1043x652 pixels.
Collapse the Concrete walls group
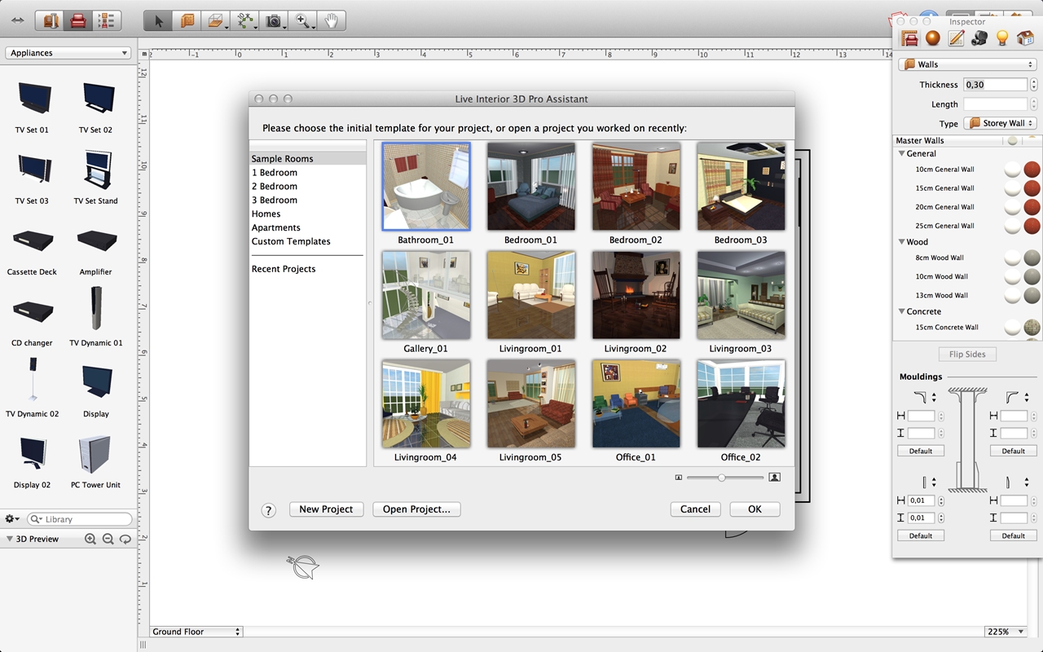coord(901,311)
